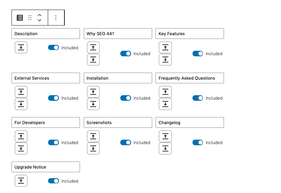Move the Screenshots section up
The image size is (281, 193).
coord(93,136)
